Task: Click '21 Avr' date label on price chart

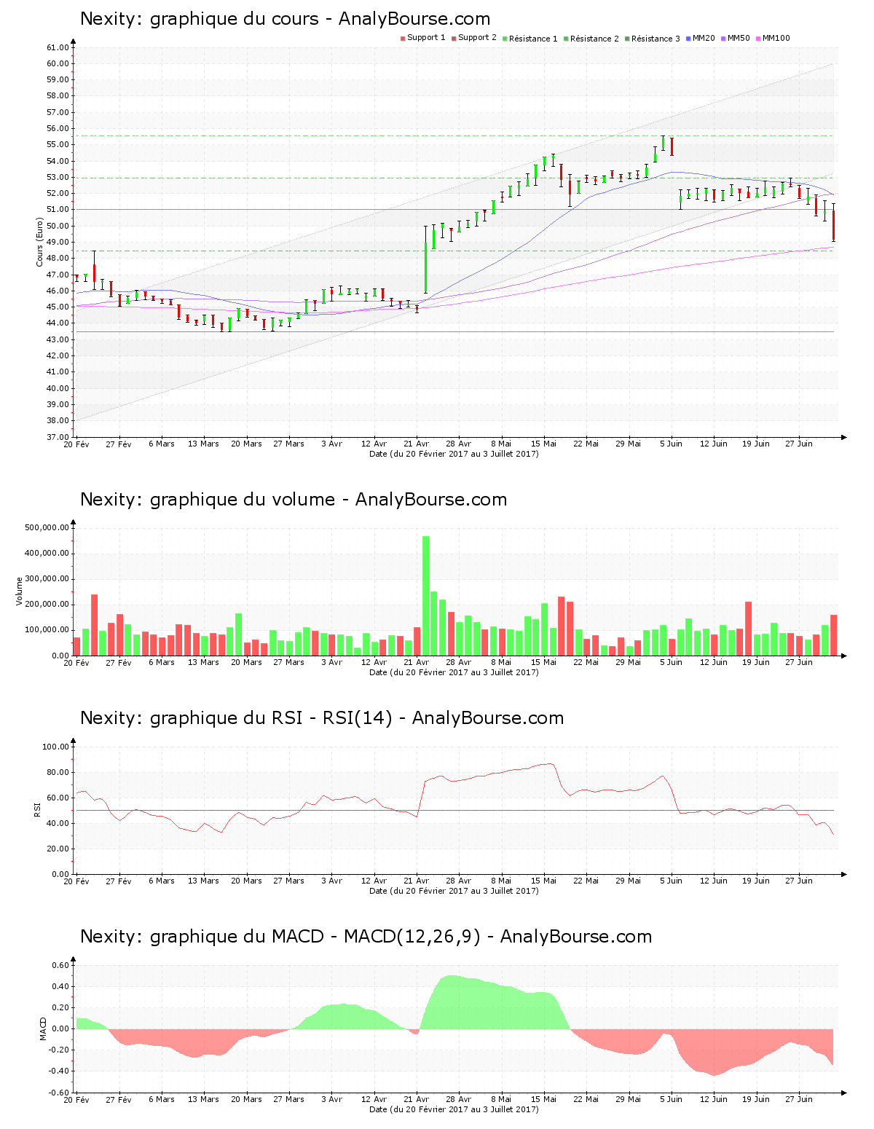Action: 417,444
